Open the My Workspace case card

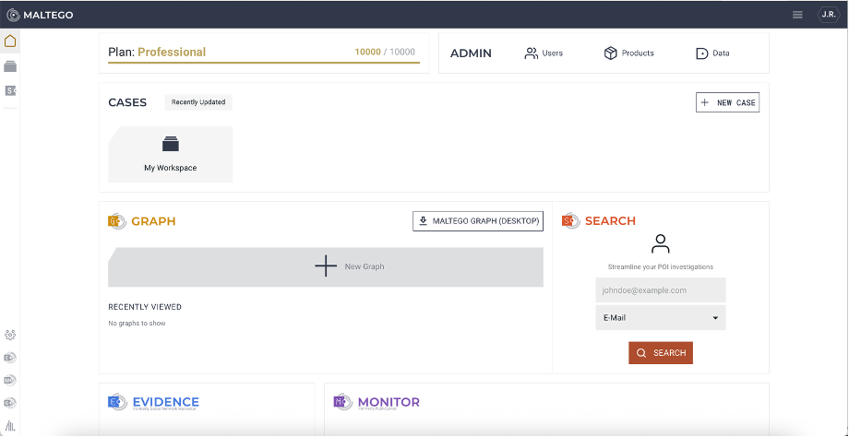[171, 154]
